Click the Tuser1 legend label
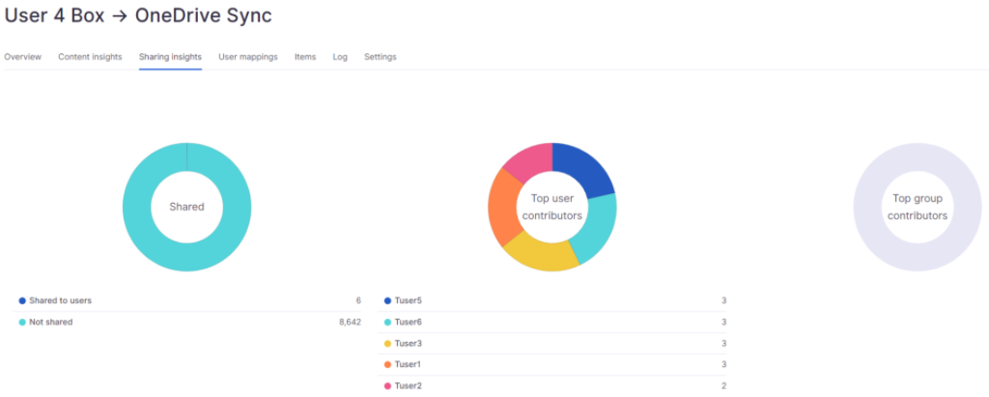The height and width of the screenshot is (397, 989). coord(409,365)
